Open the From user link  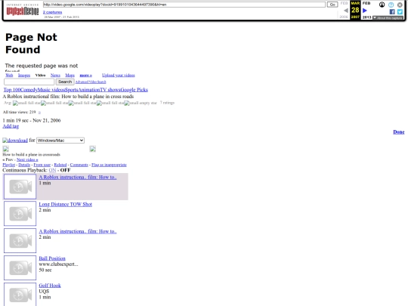pyautogui.click(x=42, y=165)
